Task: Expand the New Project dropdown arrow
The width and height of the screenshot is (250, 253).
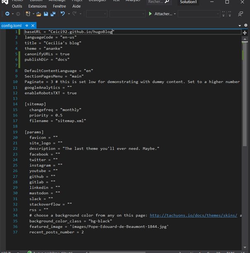Action: (x=33, y=14)
